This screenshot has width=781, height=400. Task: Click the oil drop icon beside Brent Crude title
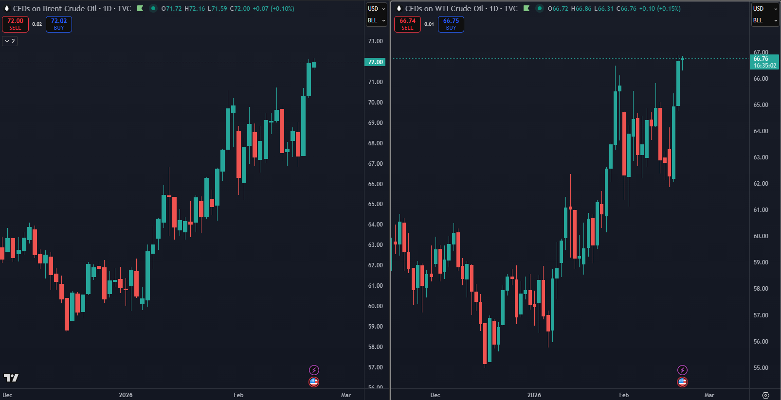tap(7, 8)
